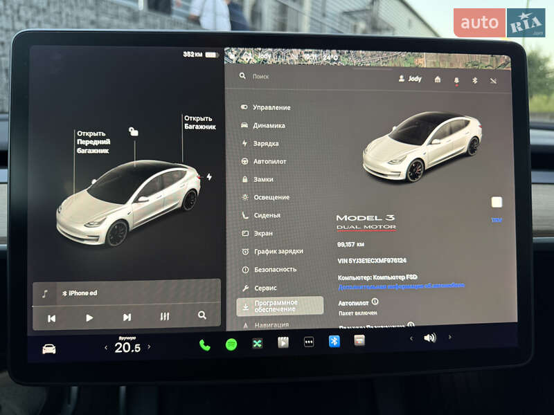Open the HomeLink garage icon in top bar
The image size is (554, 415).
click(x=438, y=80)
